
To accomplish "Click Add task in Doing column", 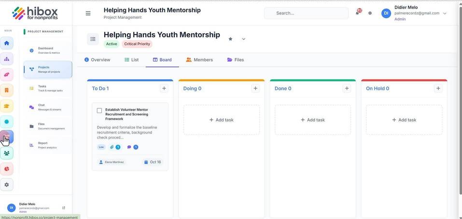I will [x=222, y=120].
